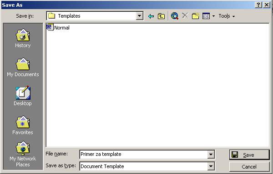Screen dimensions: 273x174
Task: Expand the Save in folder dropdown
Action: tap(139, 16)
